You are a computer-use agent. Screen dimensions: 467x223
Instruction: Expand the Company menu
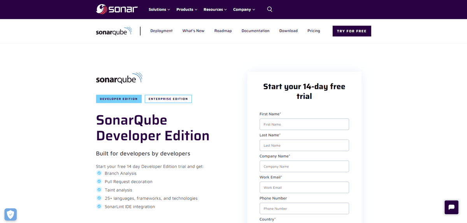click(244, 9)
